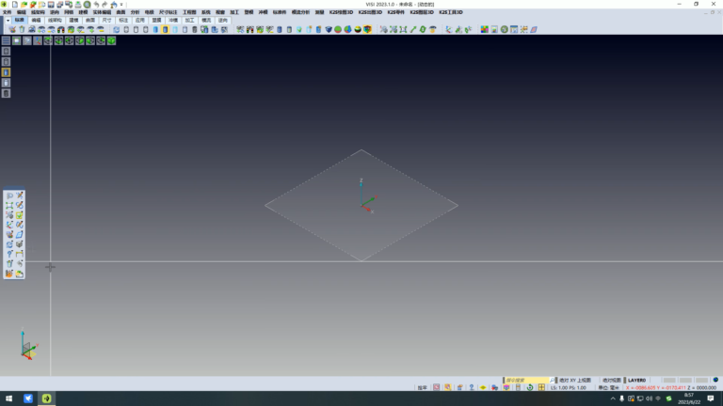Click the first icon in the left sidebar
Image resolution: width=723 pixels, height=406 pixels.
point(6,51)
